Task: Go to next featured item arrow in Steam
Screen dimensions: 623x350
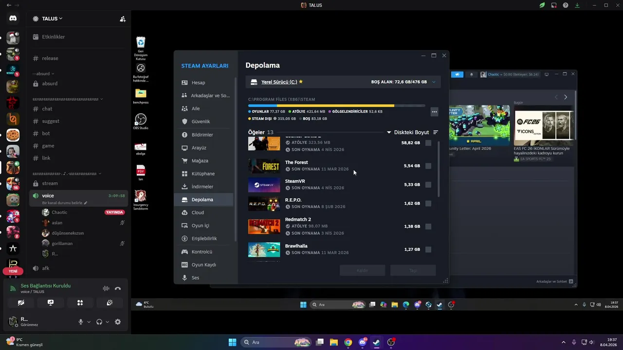Action: (x=566, y=97)
